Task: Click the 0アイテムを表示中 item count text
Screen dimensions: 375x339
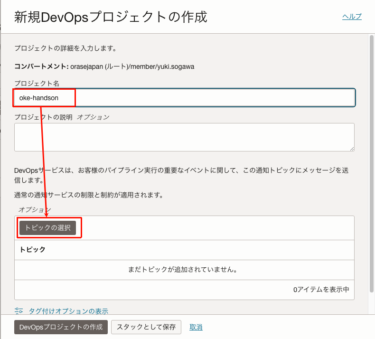Action: coord(321,289)
